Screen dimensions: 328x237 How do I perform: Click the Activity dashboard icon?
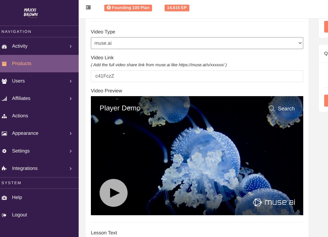(x=4, y=46)
